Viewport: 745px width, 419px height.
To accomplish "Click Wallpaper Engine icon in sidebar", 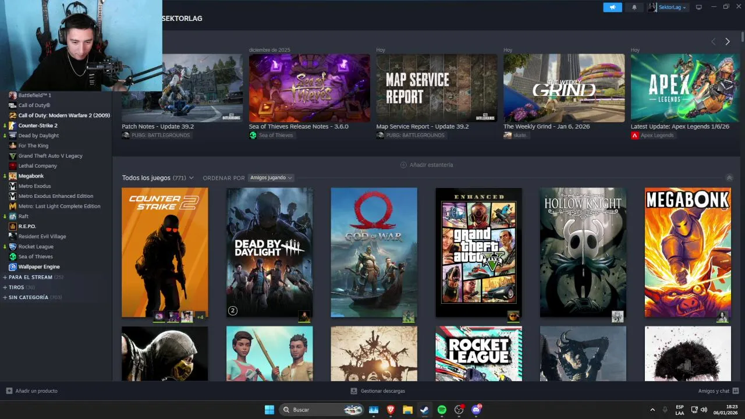I will click(13, 267).
